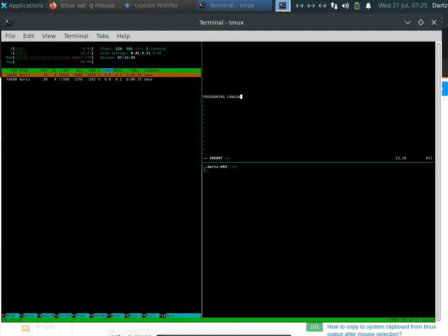Viewport: 448px width, 336px height.
Task: Sort htop by the PID column header
Action: click(14, 70)
